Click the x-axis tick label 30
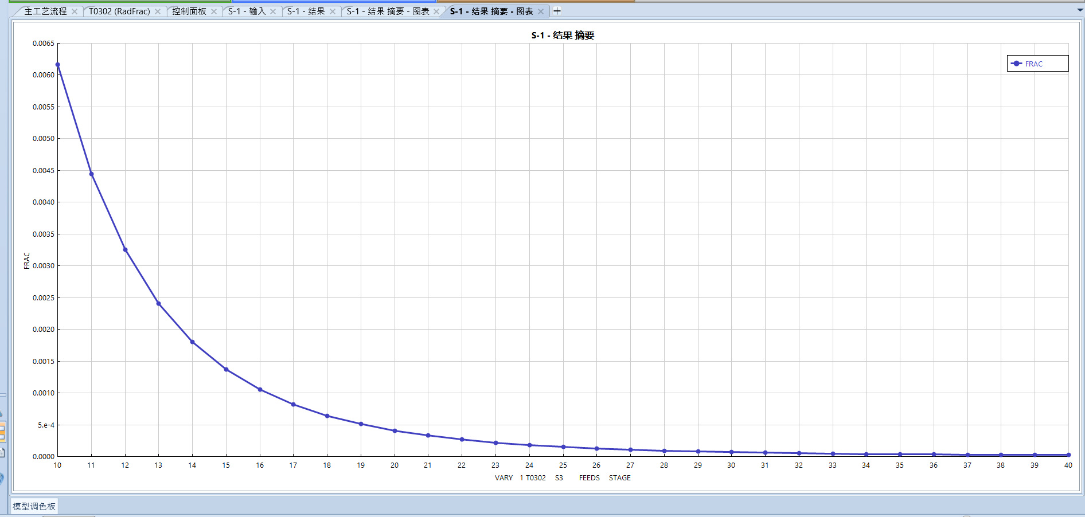 tap(731, 465)
